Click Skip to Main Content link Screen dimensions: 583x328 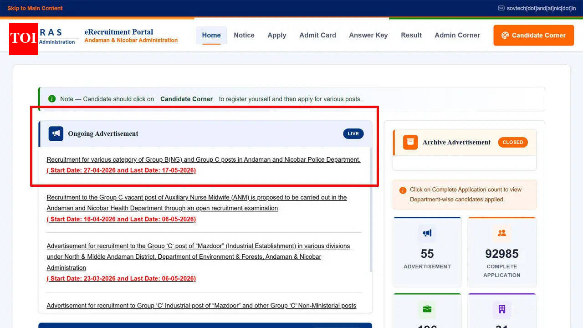click(35, 8)
